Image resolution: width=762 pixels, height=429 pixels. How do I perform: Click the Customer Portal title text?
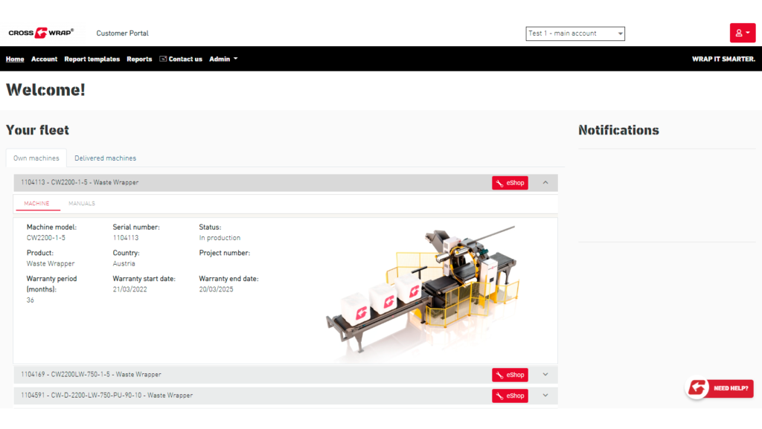tap(123, 33)
